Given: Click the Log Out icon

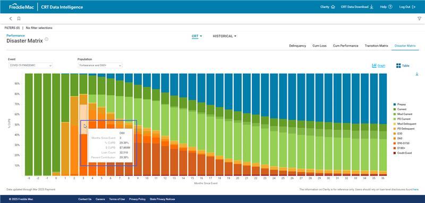Looking at the screenshot, I should (414, 7).
